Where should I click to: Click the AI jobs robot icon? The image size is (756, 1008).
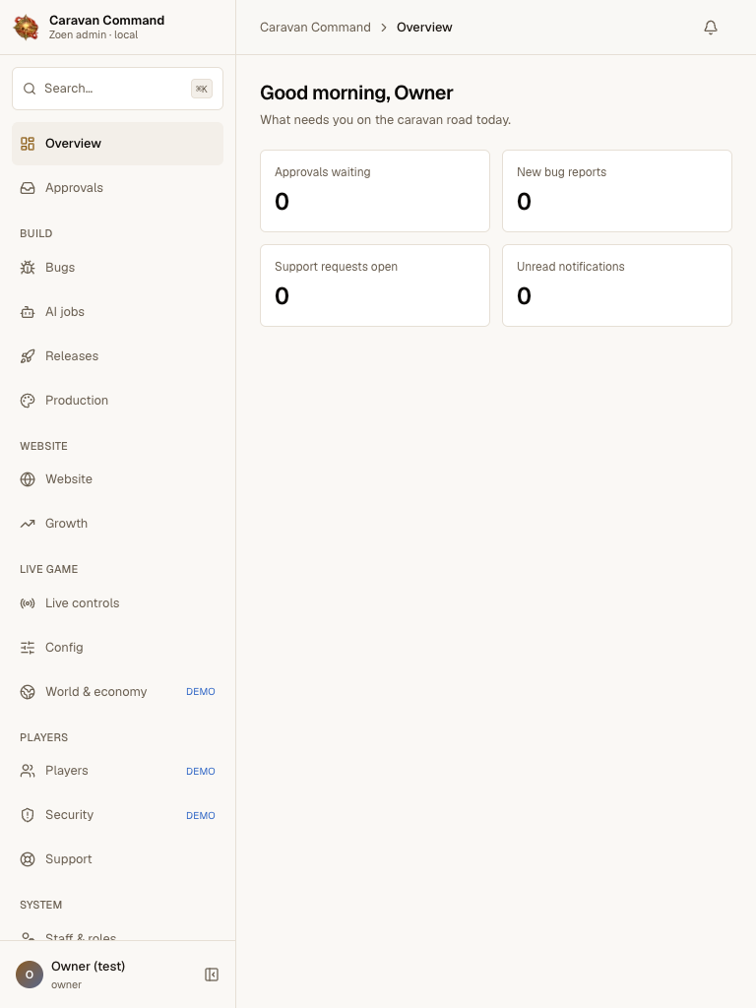(28, 312)
